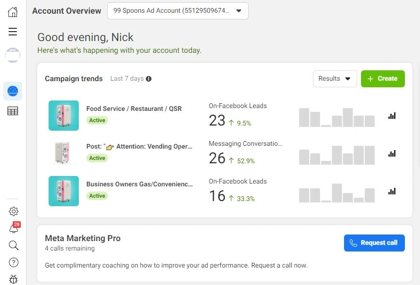
Task: Select the Account Overview gauge icon
Action: [x=13, y=91]
